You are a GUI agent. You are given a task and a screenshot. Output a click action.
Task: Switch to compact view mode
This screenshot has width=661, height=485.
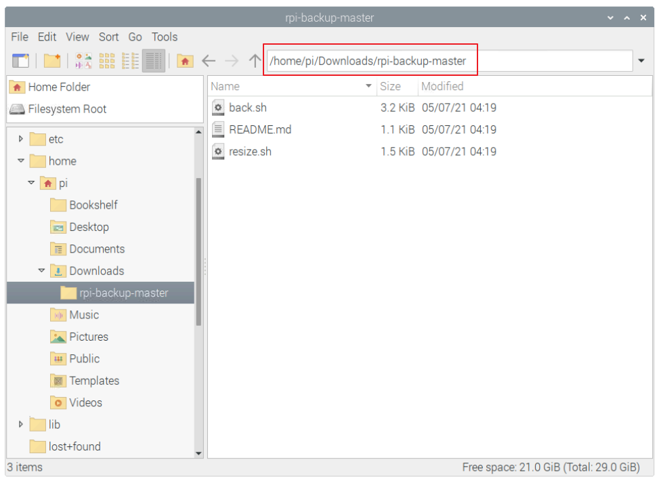pyautogui.click(x=130, y=61)
